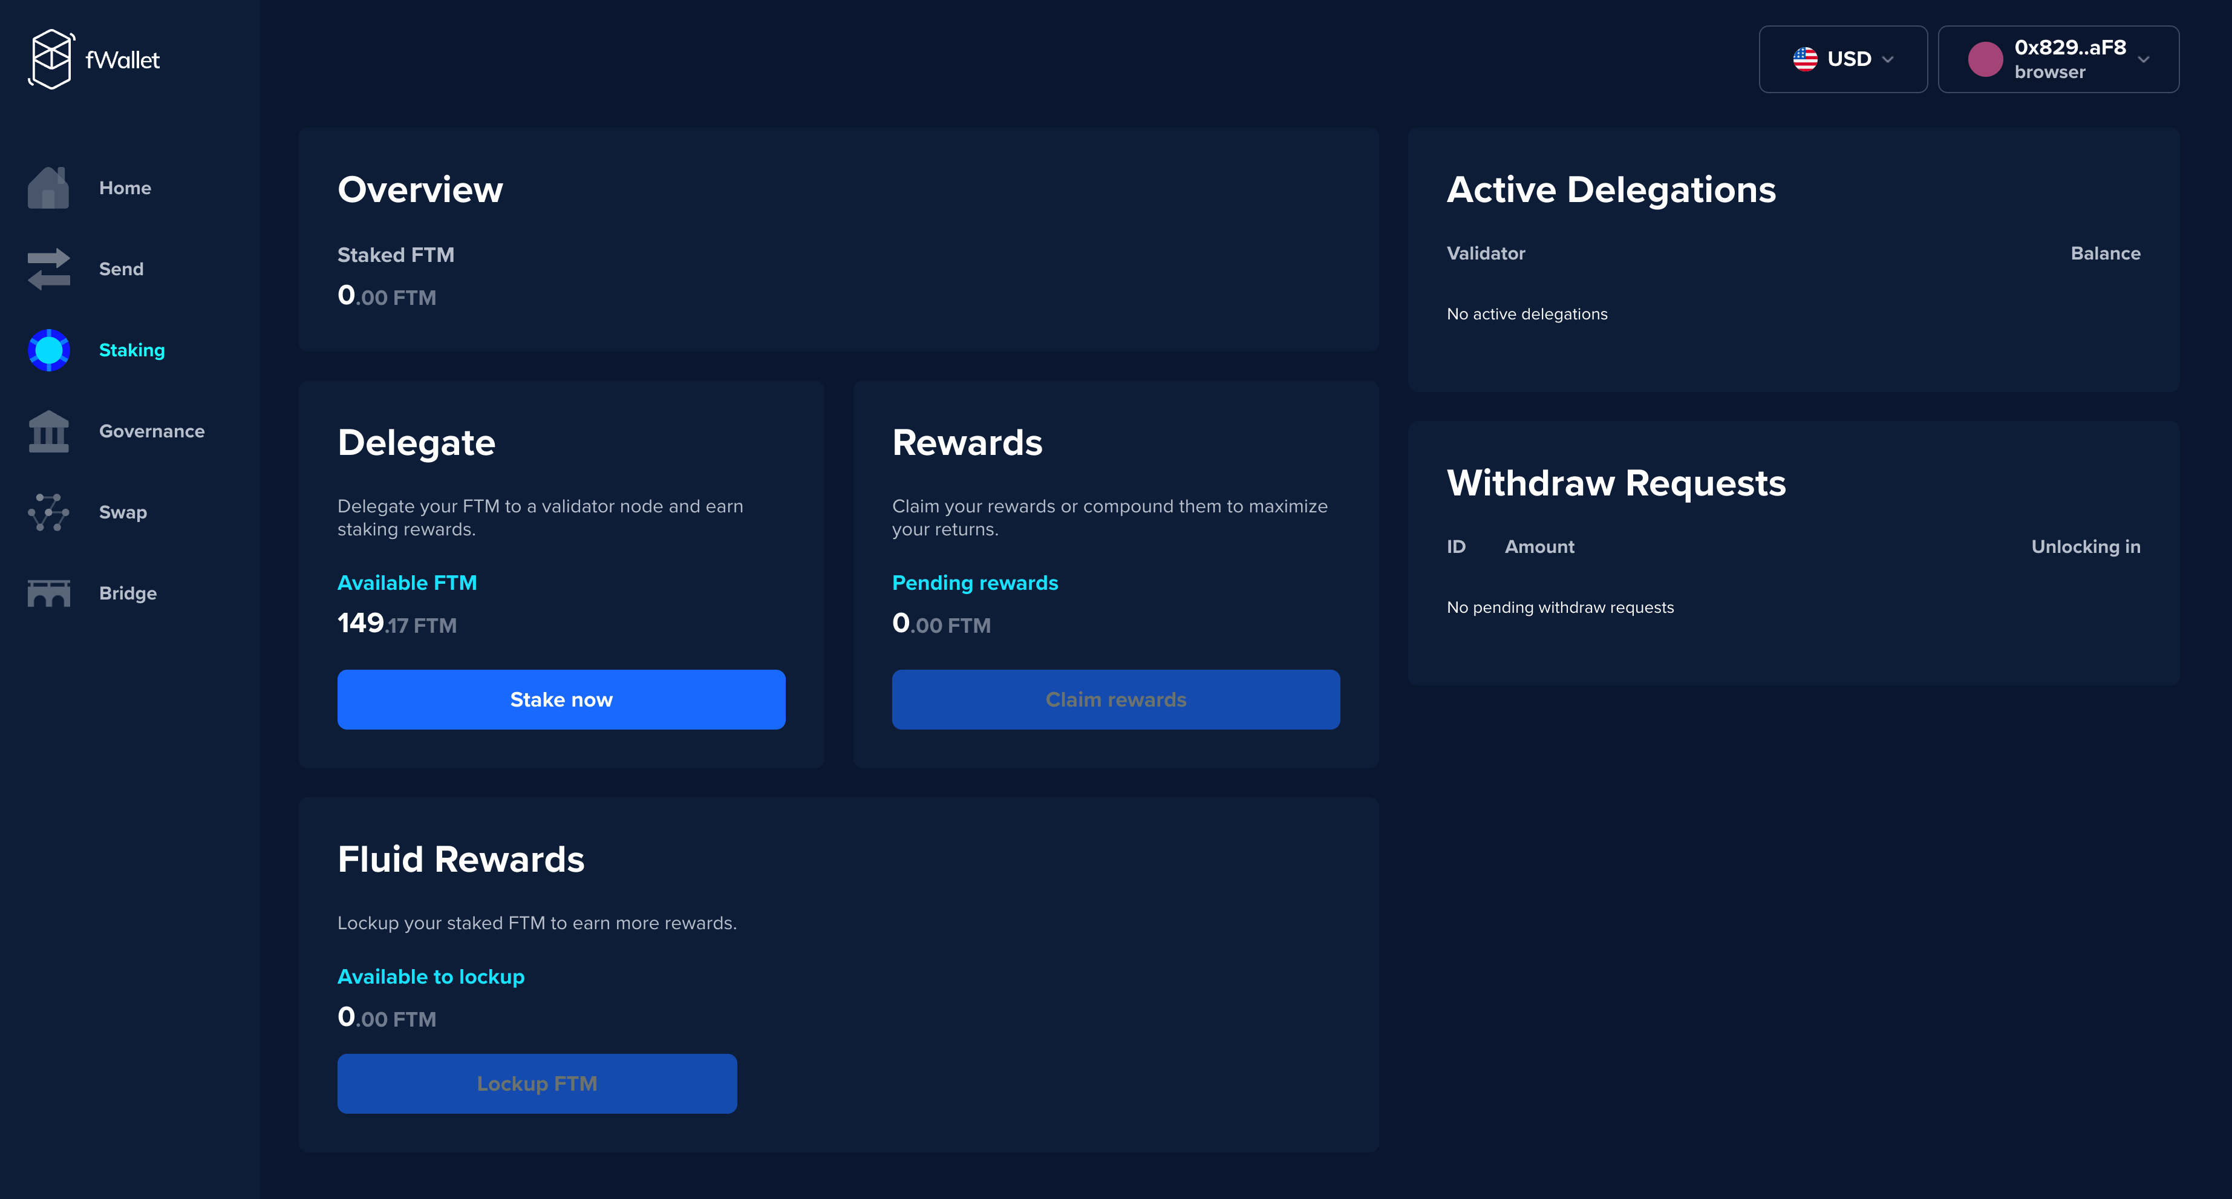Click the US flag currency icon
Screen dimensions: 2232x1199
tap(1805, 59)
